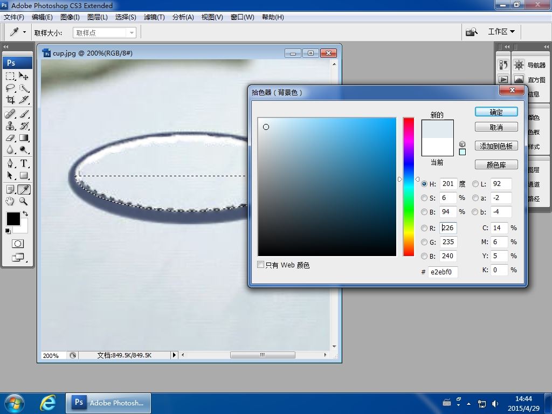Toggle Quick Mask mode

18,244
